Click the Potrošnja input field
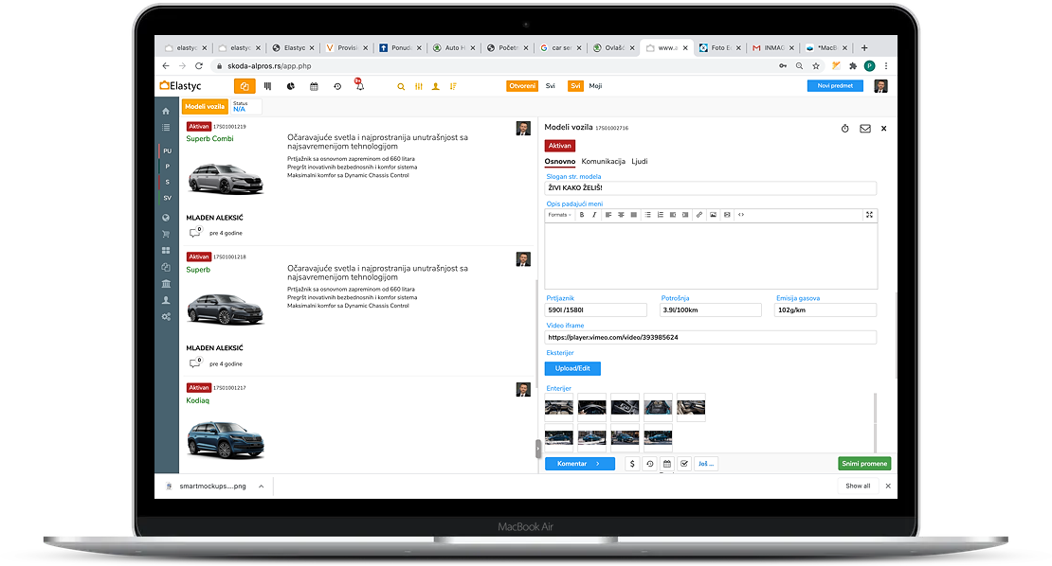Viewport: 1052px width, 566px height. (711, 310)
